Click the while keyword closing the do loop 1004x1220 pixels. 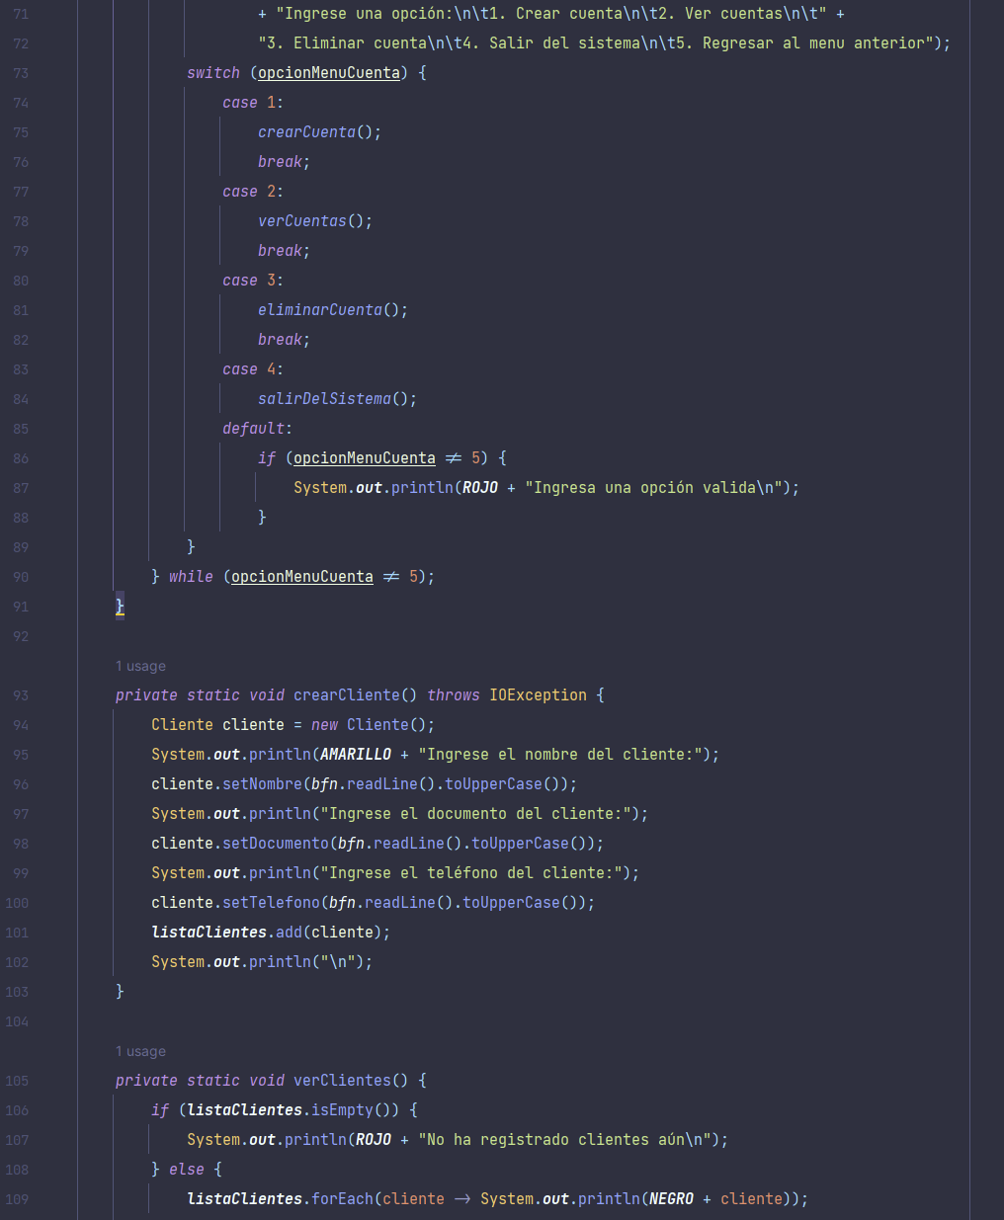(191, 577)
